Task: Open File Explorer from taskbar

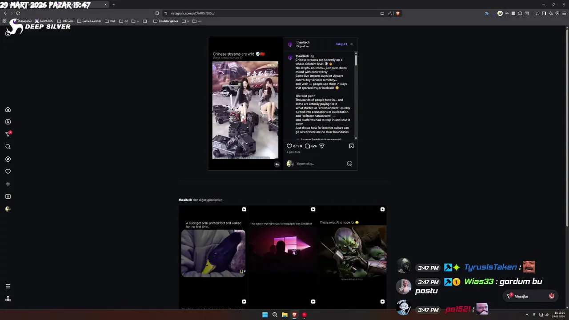Action: point(284,315)
